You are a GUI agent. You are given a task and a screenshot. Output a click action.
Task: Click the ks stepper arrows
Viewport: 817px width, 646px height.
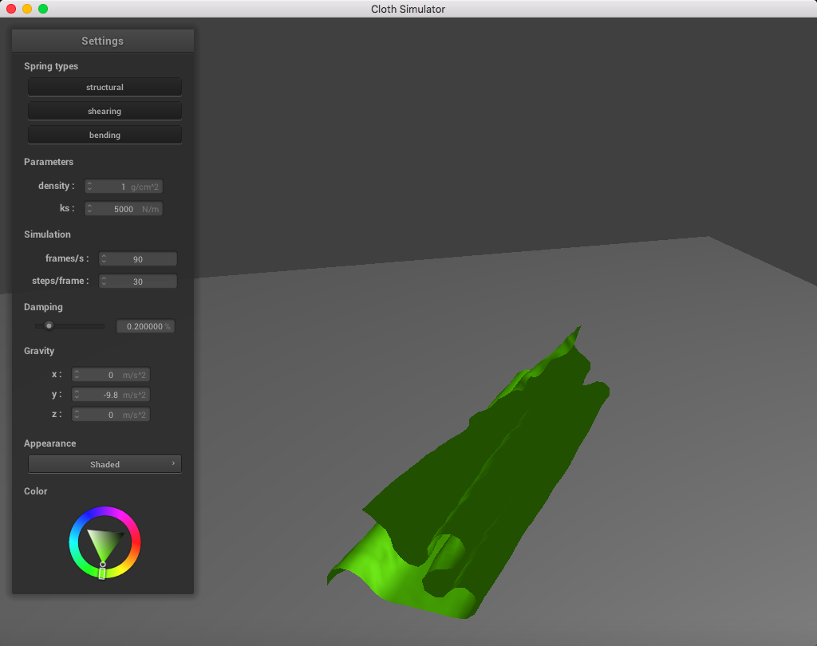(89, 209)
